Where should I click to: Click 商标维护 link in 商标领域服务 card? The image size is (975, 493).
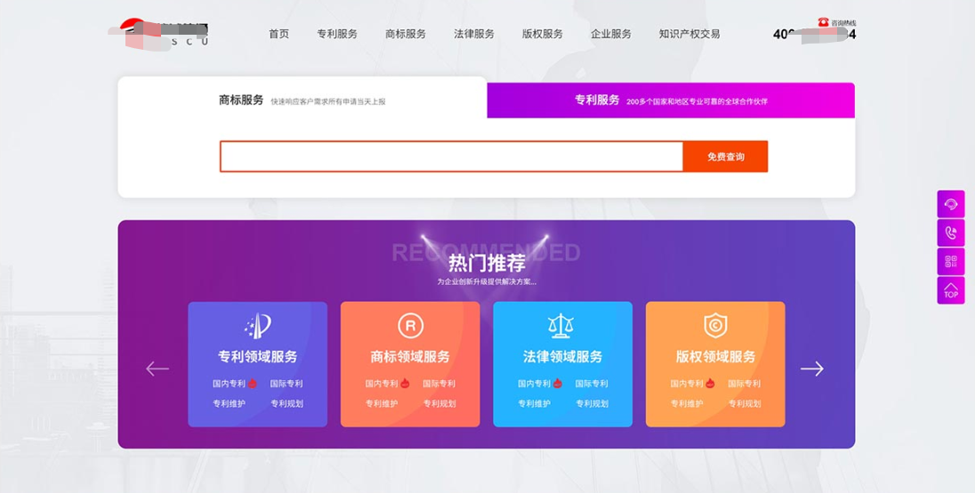pos(382,404)
